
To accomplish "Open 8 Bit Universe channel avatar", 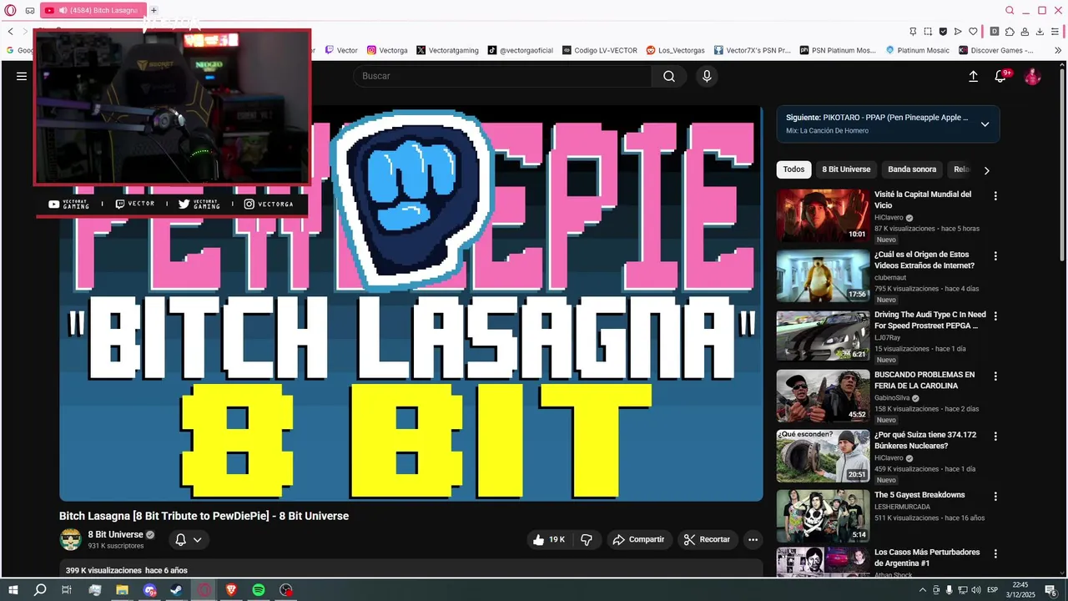I will [70, 539].
